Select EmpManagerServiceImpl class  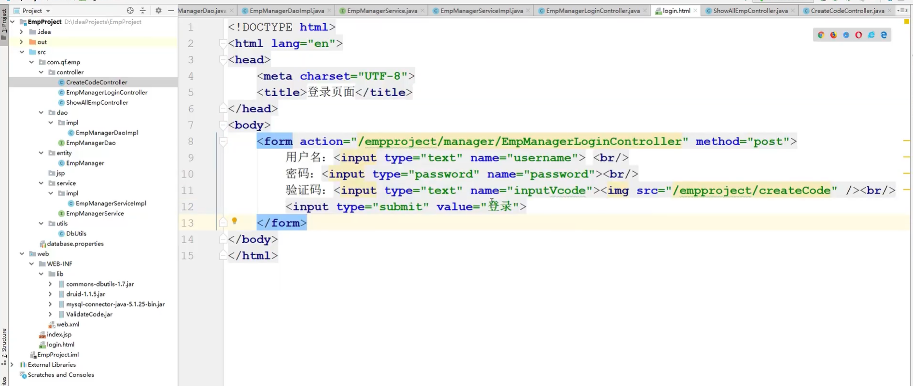tap(111, 204)
